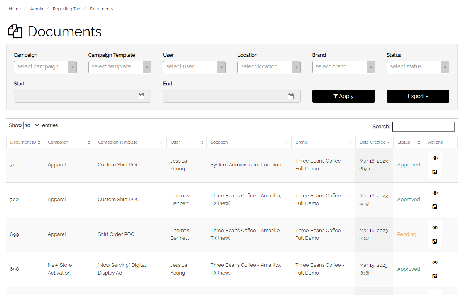
Task: Go to Reporting Tab breadcrumb
Action: pos(66,9)
